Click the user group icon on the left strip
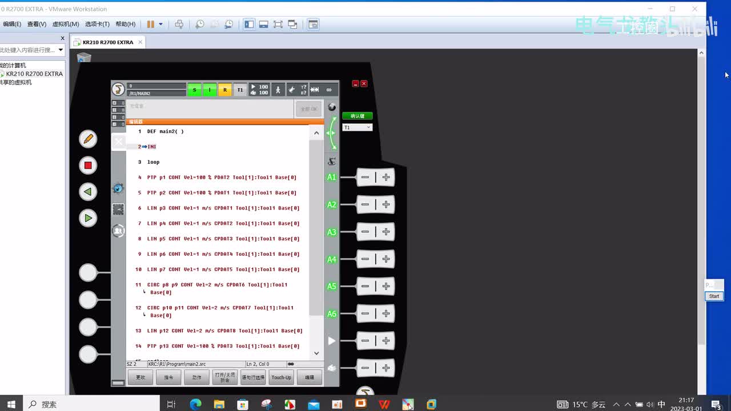 point(118,231)
